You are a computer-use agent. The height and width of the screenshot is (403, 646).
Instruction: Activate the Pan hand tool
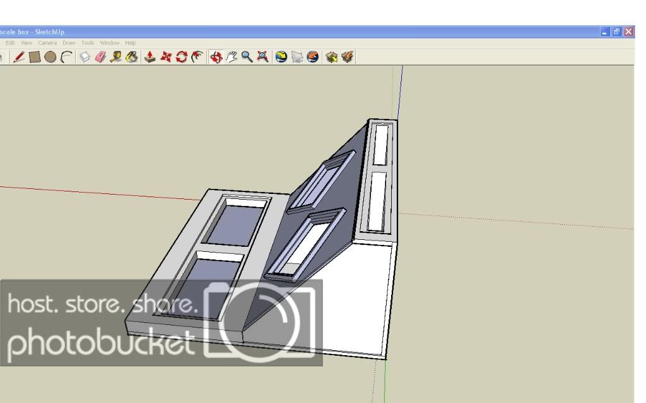click(232, 57)
